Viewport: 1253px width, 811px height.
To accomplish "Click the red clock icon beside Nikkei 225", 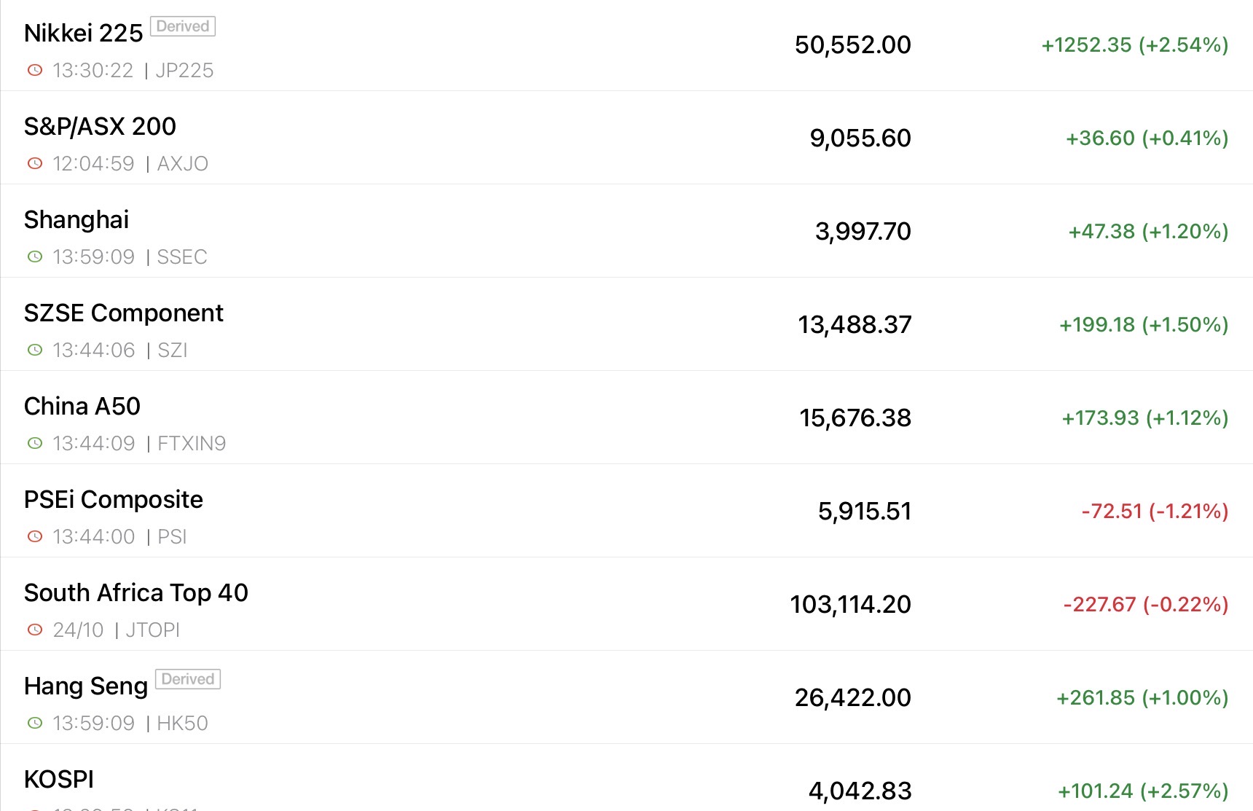I will [x=35, y=71].
